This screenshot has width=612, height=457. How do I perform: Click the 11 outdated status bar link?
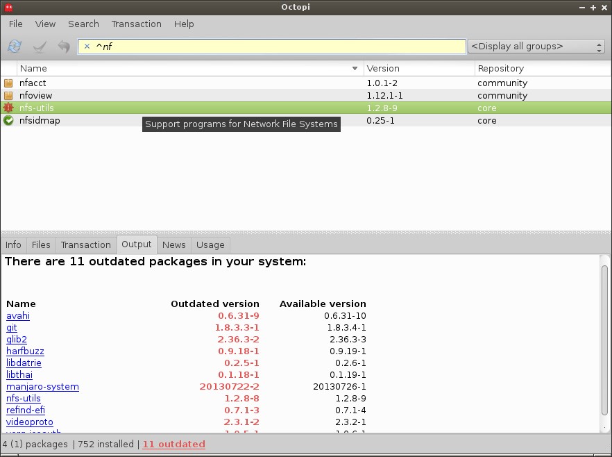click(x=173, y=444)
